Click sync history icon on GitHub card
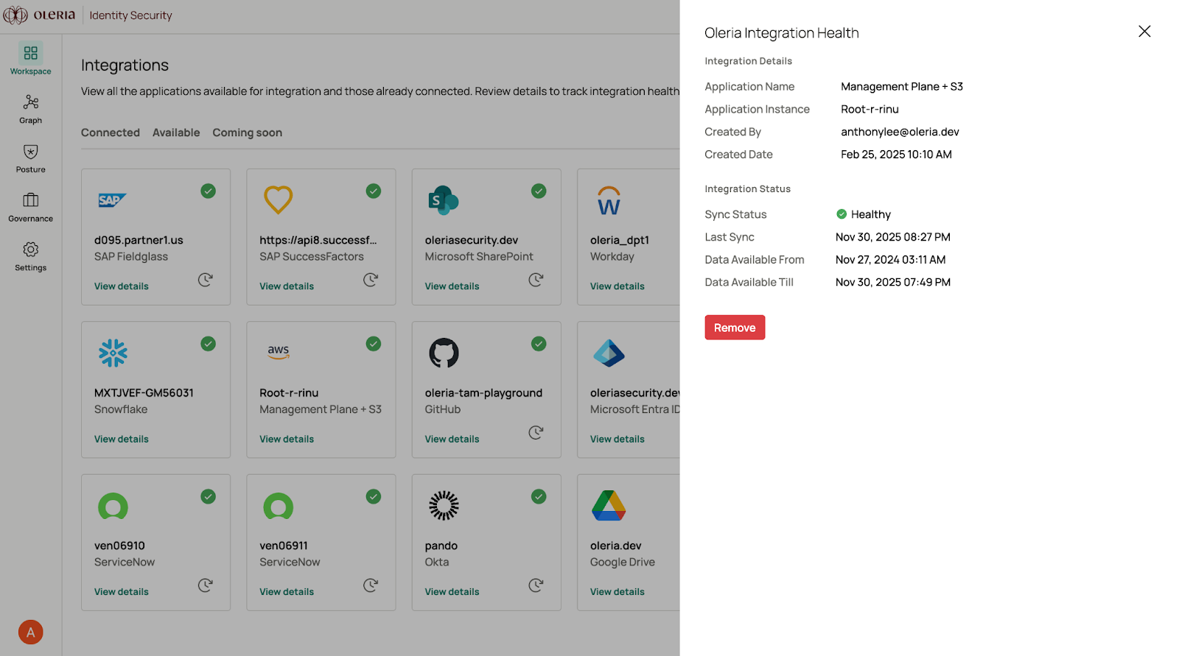This screenshot has height=656, width=1179. (x=536, y=432)
